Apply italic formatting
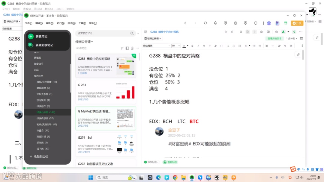The image size is (324, 182). (198, 46)
